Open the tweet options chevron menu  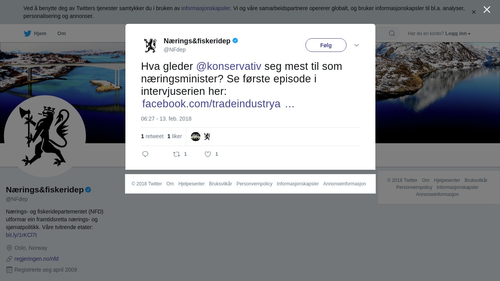[357, 45]
